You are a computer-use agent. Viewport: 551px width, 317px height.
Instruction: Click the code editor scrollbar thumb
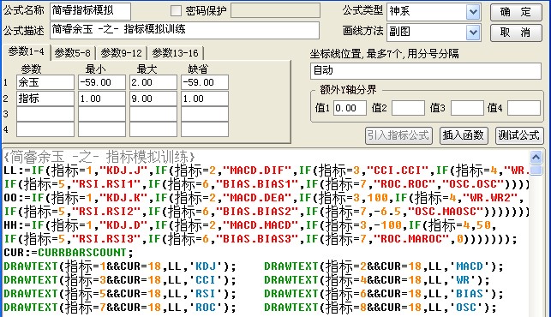(x=536, y=170)
